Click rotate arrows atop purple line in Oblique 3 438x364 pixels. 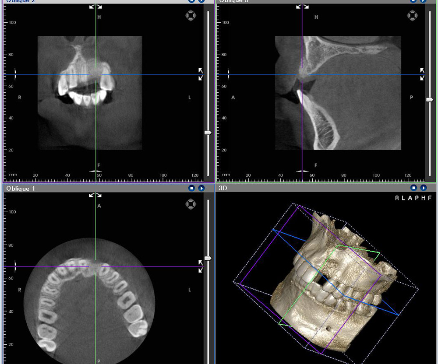tap(302, 7)
